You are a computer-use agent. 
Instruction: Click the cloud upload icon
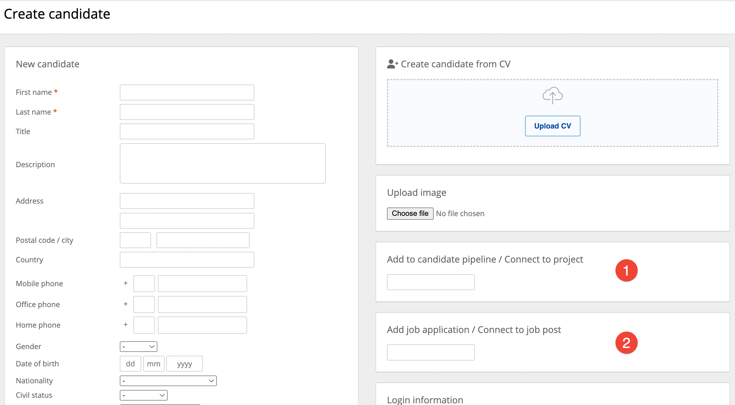click(x=552, y=95)
